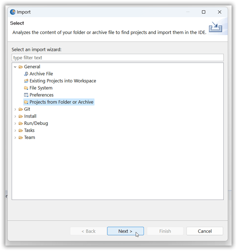Expand the Team category
237x251 pixels.
15,138
